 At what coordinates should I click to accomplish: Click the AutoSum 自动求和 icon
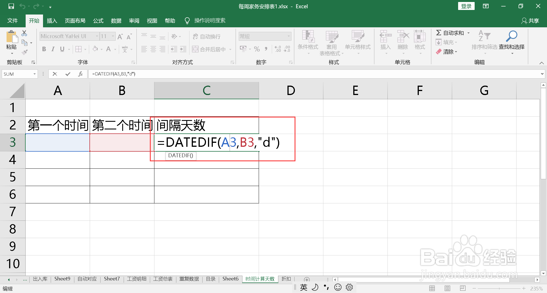point(439,33)
